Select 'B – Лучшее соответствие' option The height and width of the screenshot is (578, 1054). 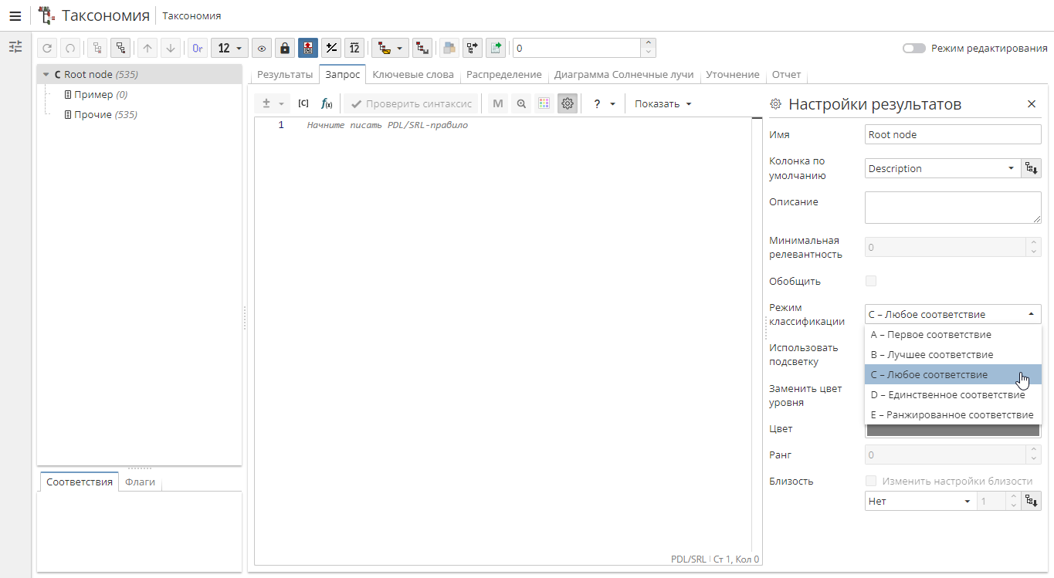click(953, 354)
